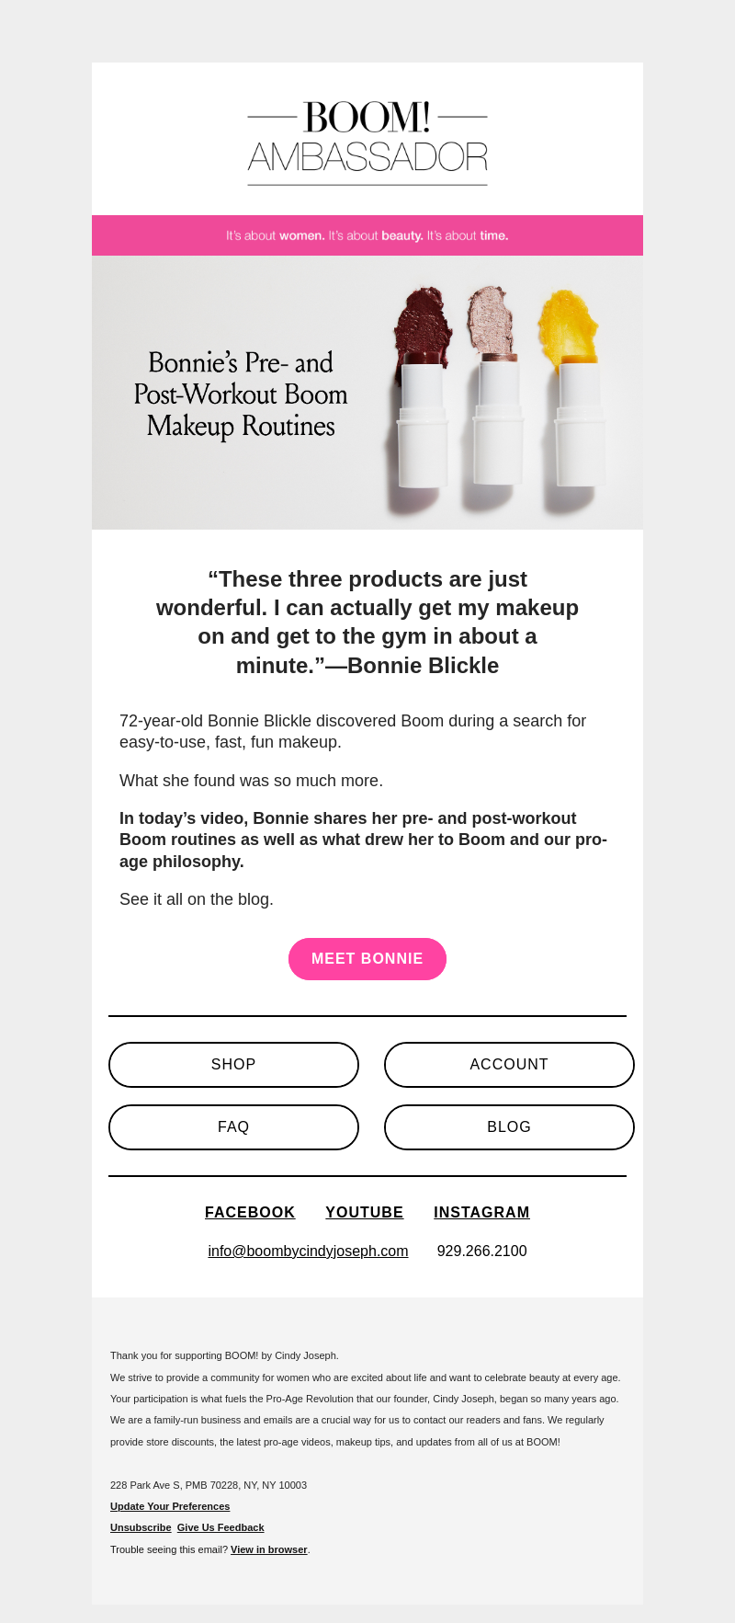This screenshot has height=1623, width=735.
Task: Click the phone number 929.266.2100
Action: click(x=482, y=1252)
